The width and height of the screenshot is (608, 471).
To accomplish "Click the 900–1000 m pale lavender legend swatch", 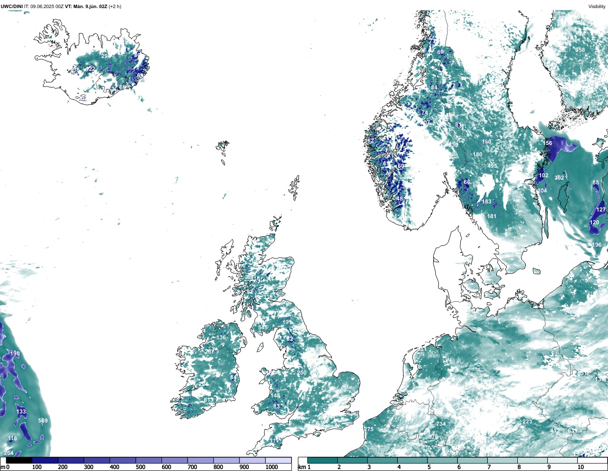I will pyautogui.click(x=252, y=460).
